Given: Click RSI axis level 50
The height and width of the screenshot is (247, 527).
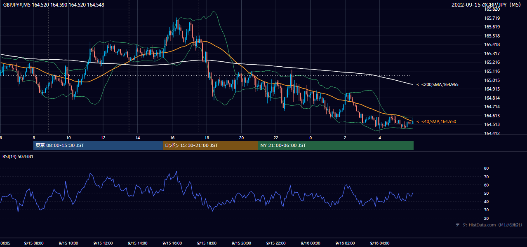Looking at the screenshot, I should pos(487,193).
